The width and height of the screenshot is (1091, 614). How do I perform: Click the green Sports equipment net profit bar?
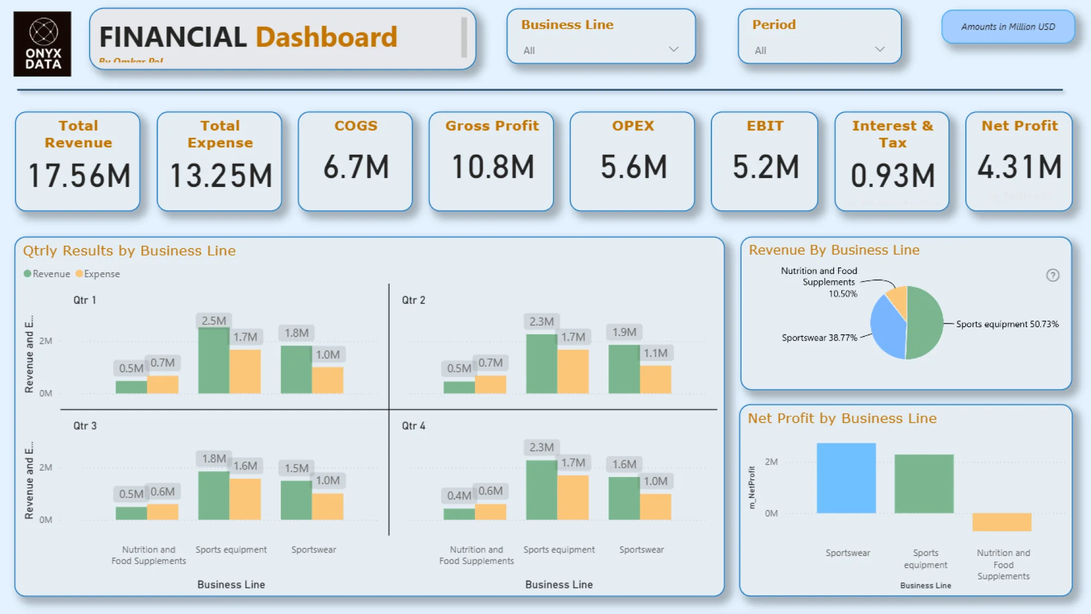pyautogui.click(x=924, y=484)
